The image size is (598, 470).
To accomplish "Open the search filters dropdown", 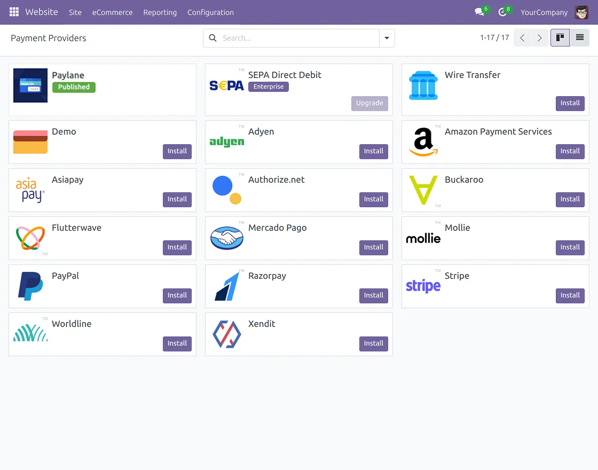I will (x=387, y=38).
